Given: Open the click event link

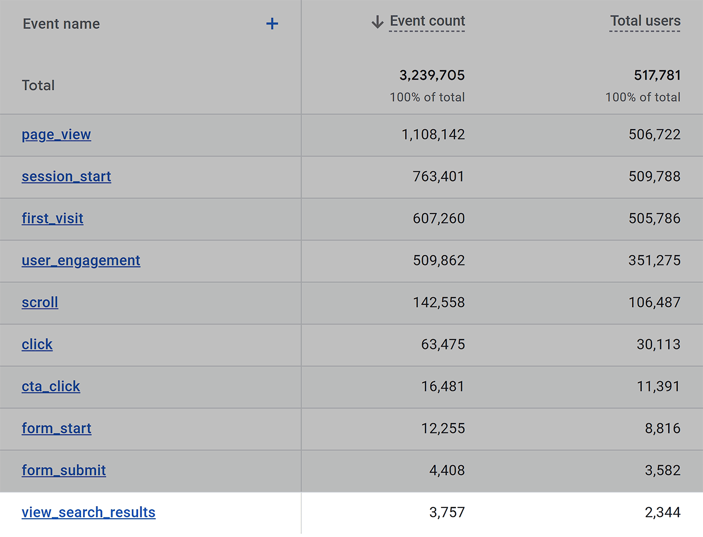Looking at the screenshot, I should 37,345.
